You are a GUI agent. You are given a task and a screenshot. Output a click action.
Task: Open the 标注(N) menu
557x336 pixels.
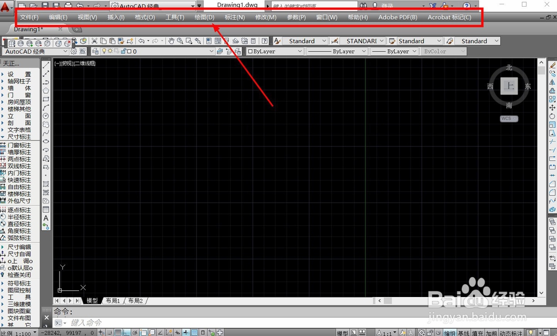235,17
